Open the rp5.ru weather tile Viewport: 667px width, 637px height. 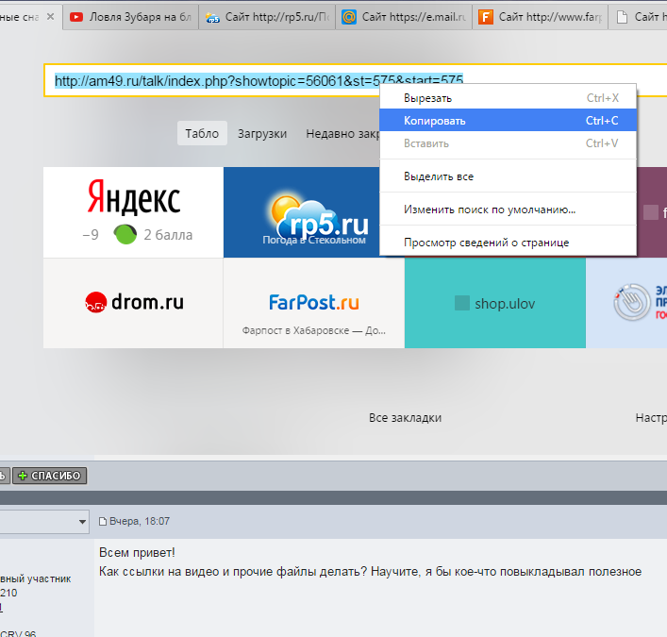(x=313, y=212)
